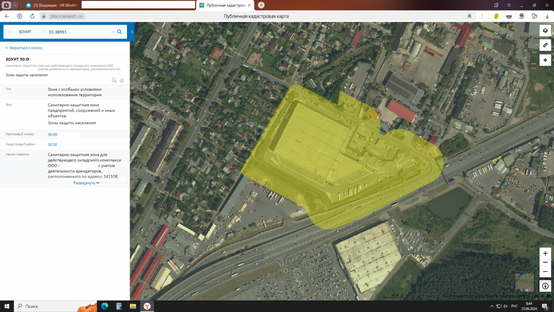Open the hamburger menu in search bar
This screenshot has height=312, width=554.
10,32
